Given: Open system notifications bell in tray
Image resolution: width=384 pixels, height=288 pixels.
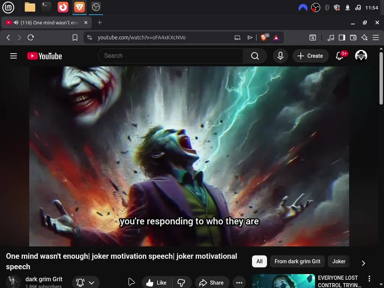Looking at the screenshot, I should click(348, 8).
